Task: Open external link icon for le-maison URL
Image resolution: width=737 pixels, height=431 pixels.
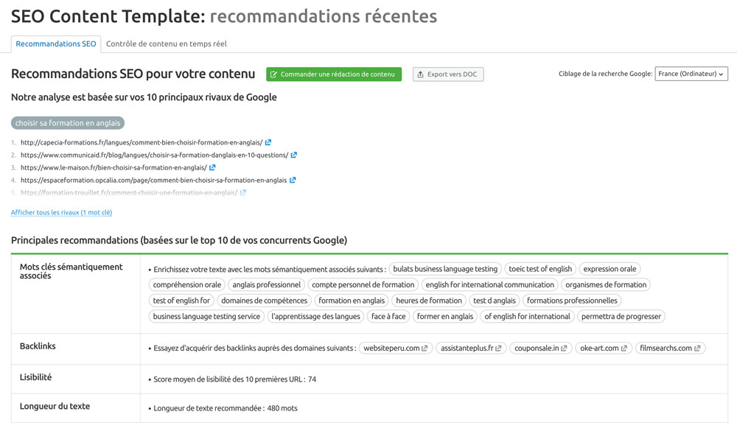Action: [212, 167]
